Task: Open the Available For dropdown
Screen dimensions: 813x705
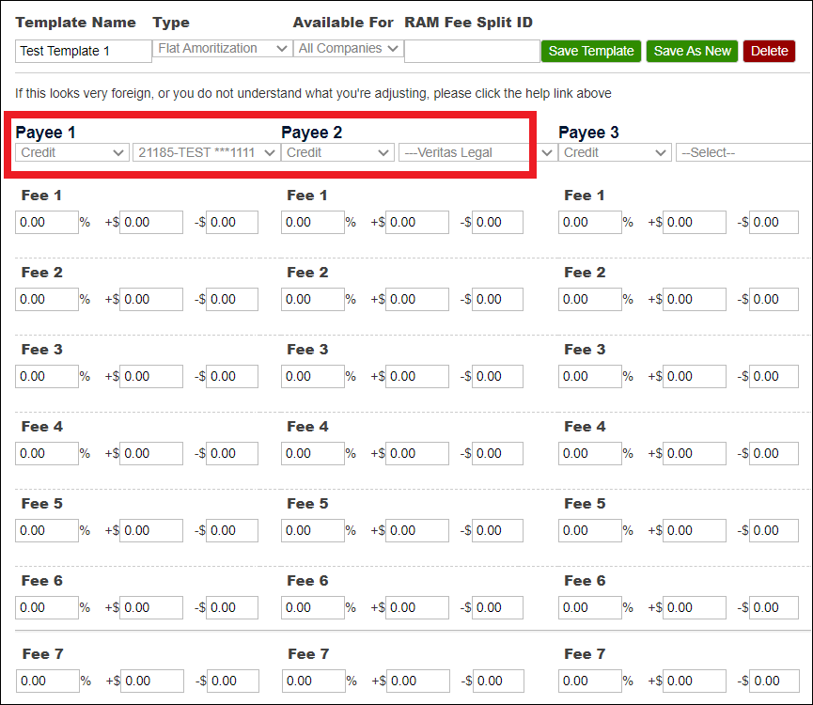Action: (x=348, y=48)
